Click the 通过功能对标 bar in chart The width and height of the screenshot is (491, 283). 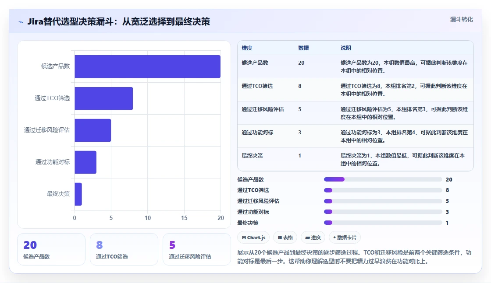point(85,162)
